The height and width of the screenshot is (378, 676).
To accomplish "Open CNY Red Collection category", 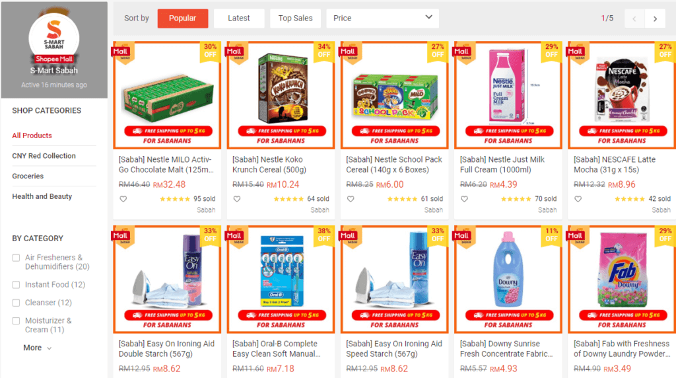I will pos(44,156).
